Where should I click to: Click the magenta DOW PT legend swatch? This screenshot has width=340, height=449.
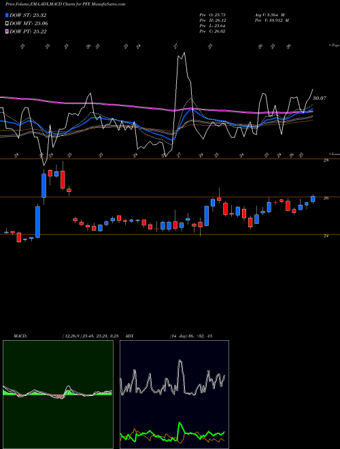(x=7, y=31)
